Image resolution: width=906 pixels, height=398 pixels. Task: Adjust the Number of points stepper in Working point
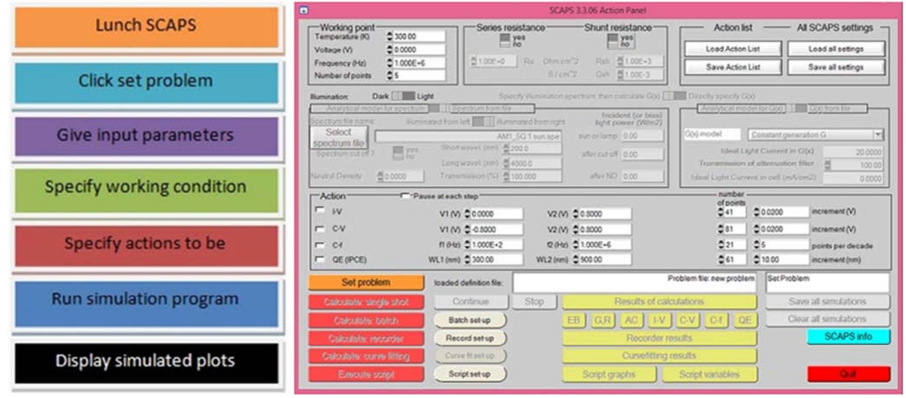pos(390,76)
